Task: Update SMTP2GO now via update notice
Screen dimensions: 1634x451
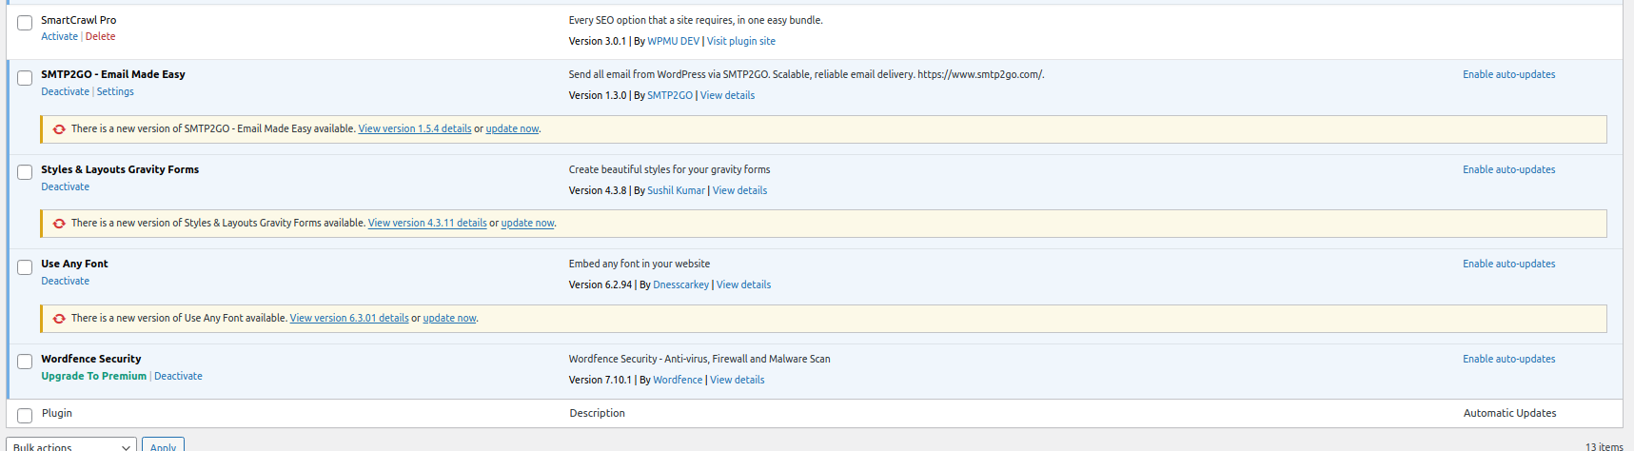Action: tap(512, 129)
